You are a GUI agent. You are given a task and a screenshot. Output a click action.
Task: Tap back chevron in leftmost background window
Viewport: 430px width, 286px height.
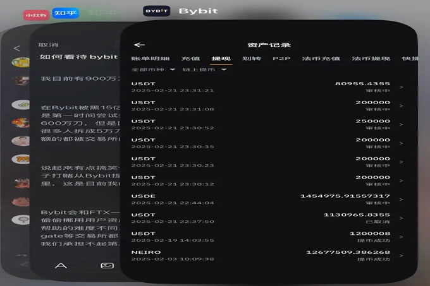tap(16, 49)
